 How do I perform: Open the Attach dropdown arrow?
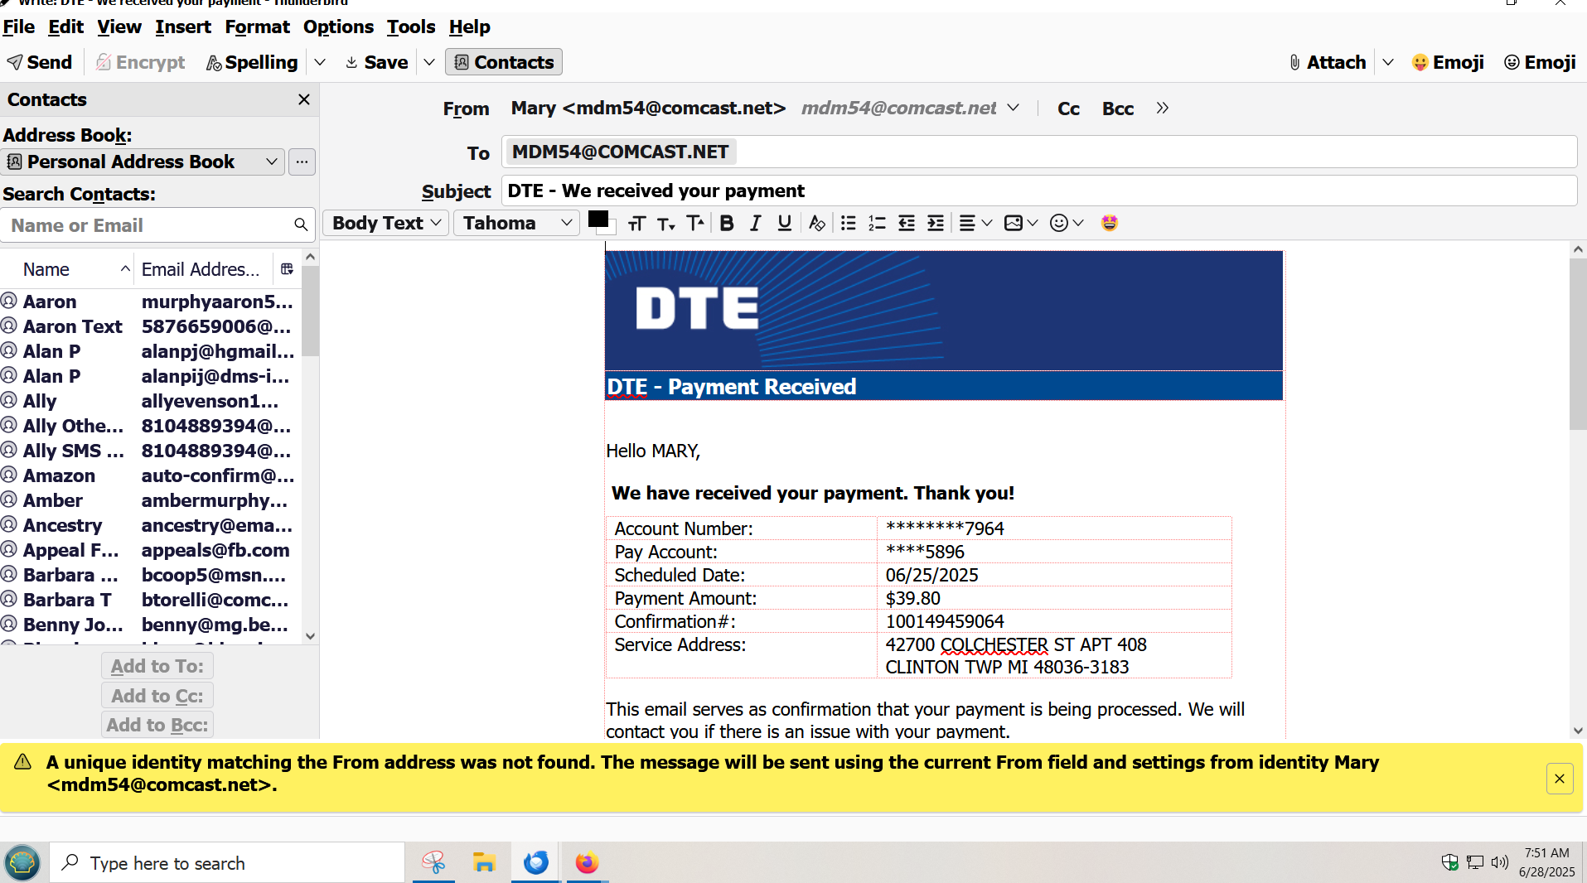(x=1388, y=62)
